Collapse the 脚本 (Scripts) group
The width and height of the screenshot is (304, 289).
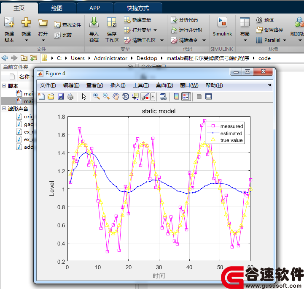point(4,85)
